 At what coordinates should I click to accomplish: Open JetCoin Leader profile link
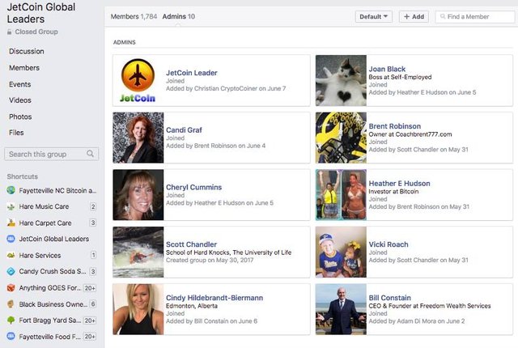click(192, 73)
